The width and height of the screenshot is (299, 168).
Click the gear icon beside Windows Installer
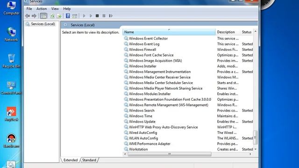126,66
